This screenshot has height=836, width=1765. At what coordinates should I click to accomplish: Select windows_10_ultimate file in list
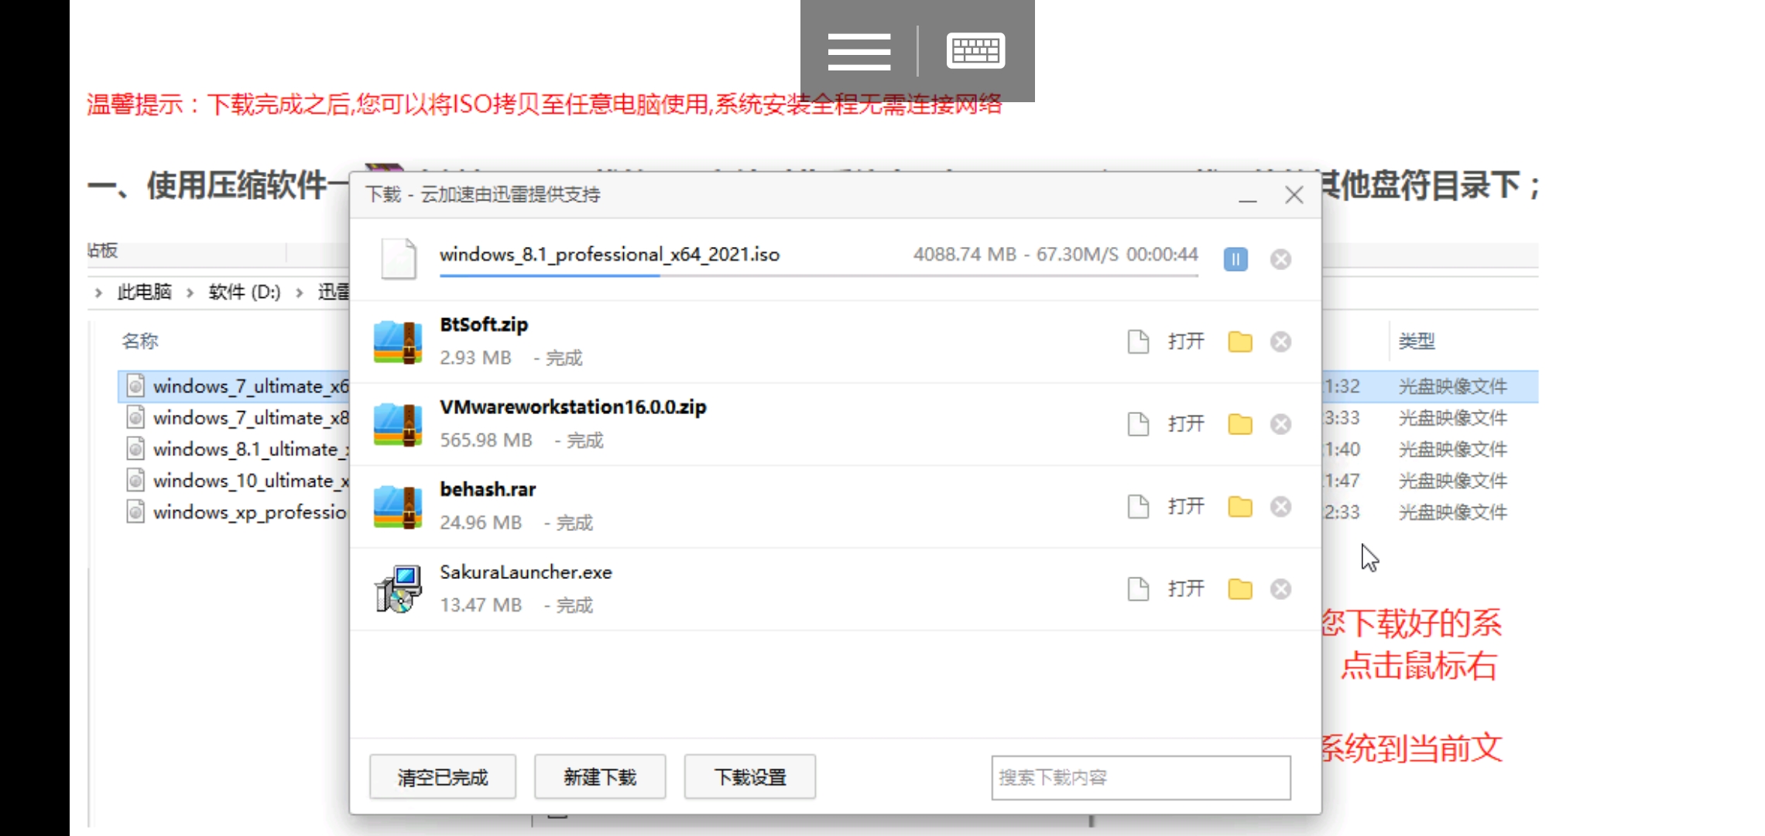coord(249,481)
